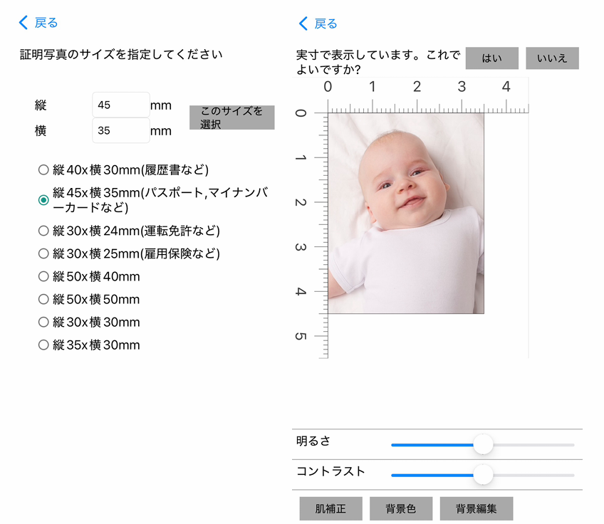Confirm the size by clicking はい
Screen dimensions: 604x524
(491, 58)
